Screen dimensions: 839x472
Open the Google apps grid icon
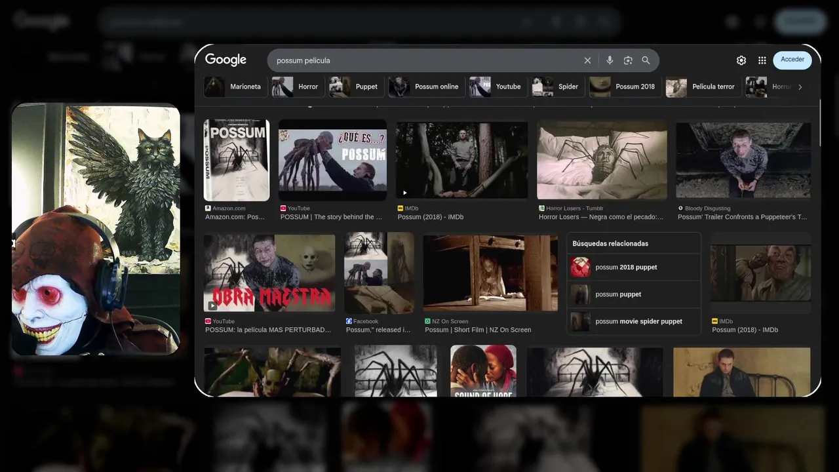(762, 60)
